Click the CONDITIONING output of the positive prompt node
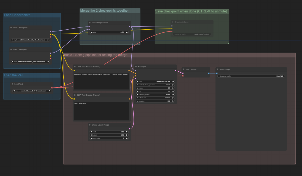 click(x=129, y=71)
